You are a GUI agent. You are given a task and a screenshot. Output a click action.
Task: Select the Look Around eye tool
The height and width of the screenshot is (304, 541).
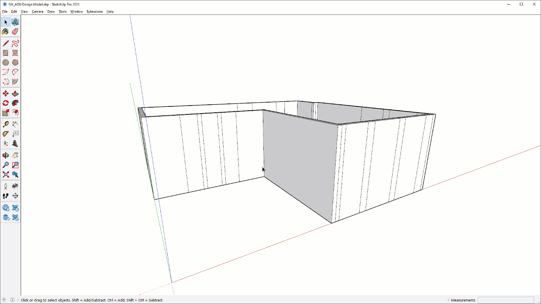tap(15, 186)
